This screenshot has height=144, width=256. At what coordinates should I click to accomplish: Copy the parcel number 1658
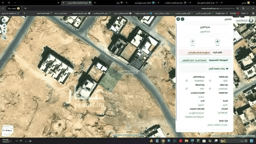210,81
